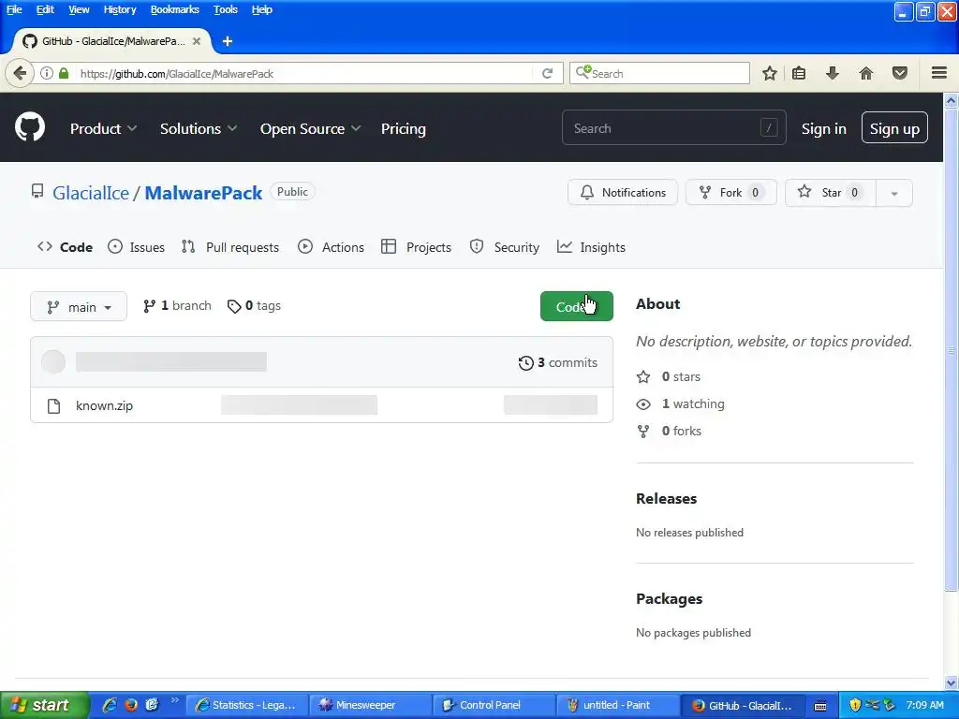The image size is (959, 719).
Task: Click the Notifications button
Action: coord(623,193)
